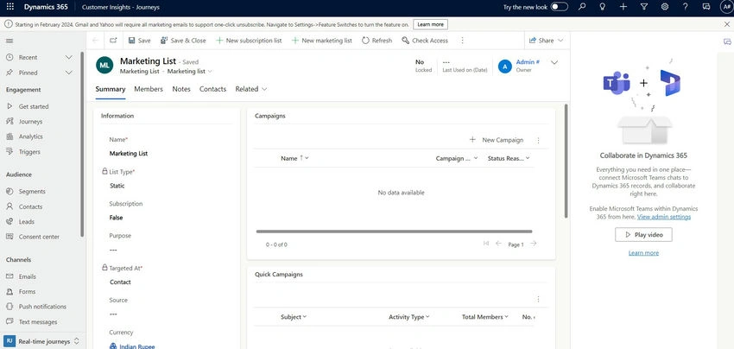This screenshot has height=349, width=734.
Task: Click the Play video button
Action: [x=643, y=235]
